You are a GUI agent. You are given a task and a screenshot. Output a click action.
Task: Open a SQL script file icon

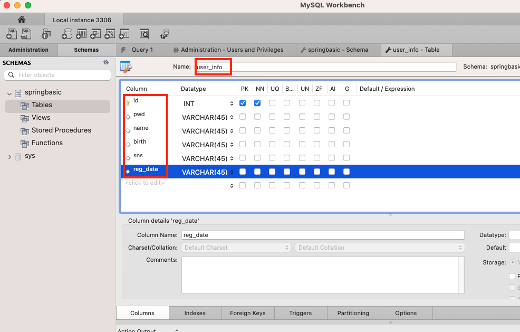coord(26,34)
